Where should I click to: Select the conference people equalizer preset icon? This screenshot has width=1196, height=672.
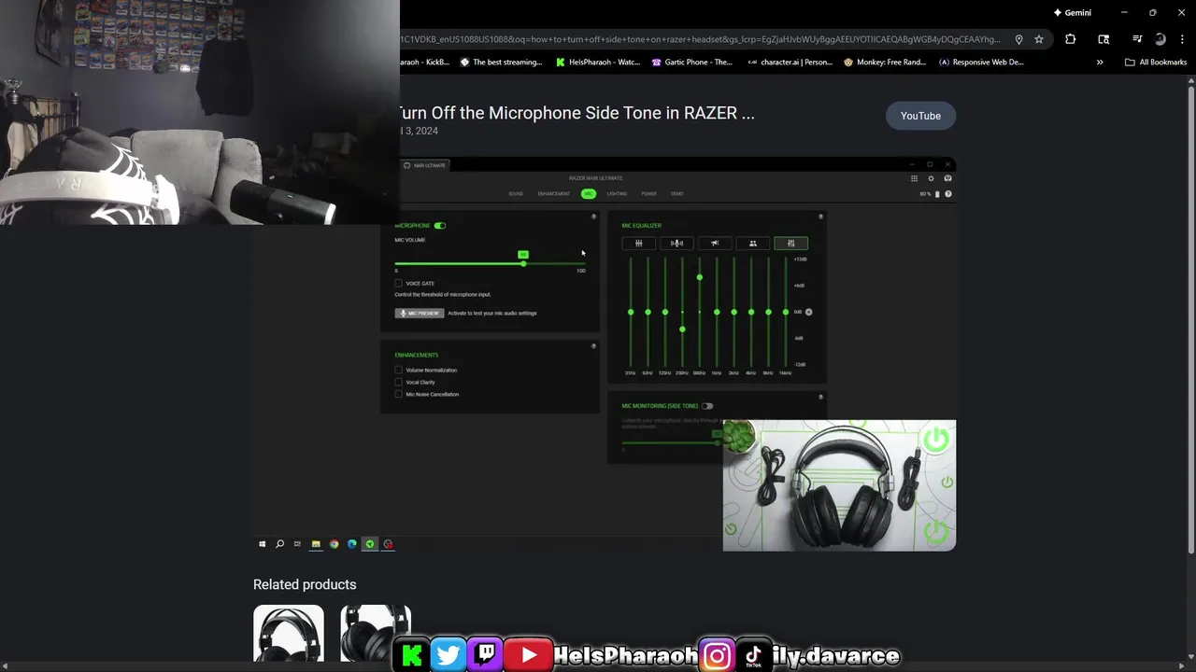pos(753,244)
